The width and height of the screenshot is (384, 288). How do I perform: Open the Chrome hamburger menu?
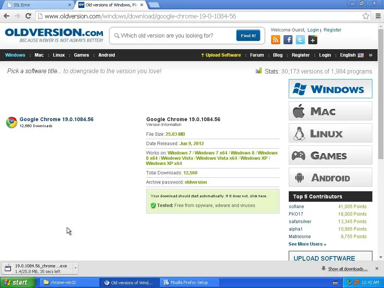378,16
